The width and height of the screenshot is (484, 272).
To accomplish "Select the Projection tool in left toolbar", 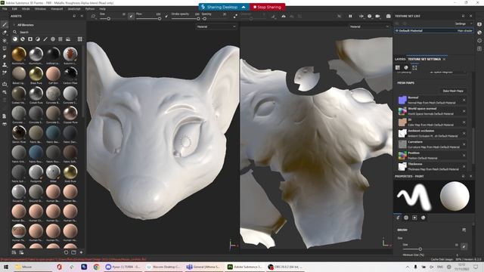I will [5, 40].
